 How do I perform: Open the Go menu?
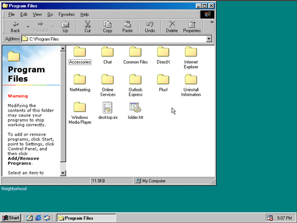50,14
